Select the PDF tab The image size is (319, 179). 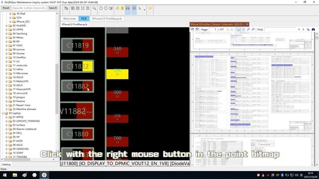84,18
